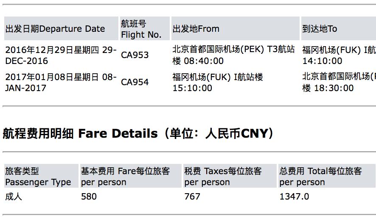This screenshot has height=222, width=376.
Task: Select the FUK 14:10:00 arrival cell
Action: [x=339, y=55]
